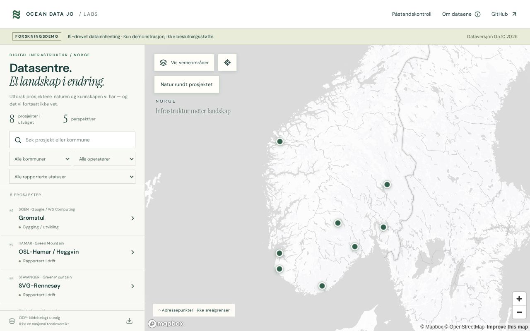This screenshot has height=331, width=530.
Task: Click the Ocean Data Jo wave logo
Action: click(x=16, y=14)
